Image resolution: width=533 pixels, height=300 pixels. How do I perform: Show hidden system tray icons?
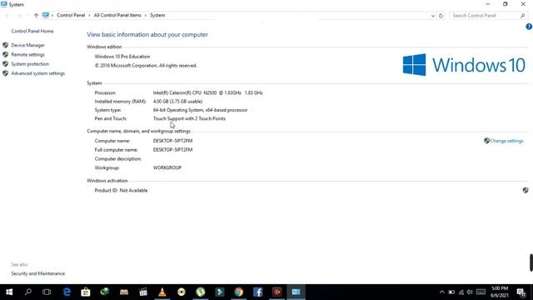click(x=441, y=292)
